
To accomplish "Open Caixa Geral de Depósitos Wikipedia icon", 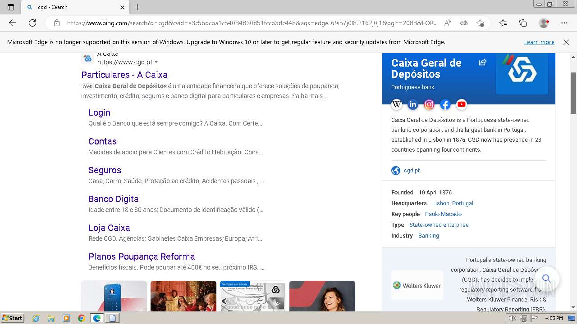I will pyautogui.click(x=397, y=104).
